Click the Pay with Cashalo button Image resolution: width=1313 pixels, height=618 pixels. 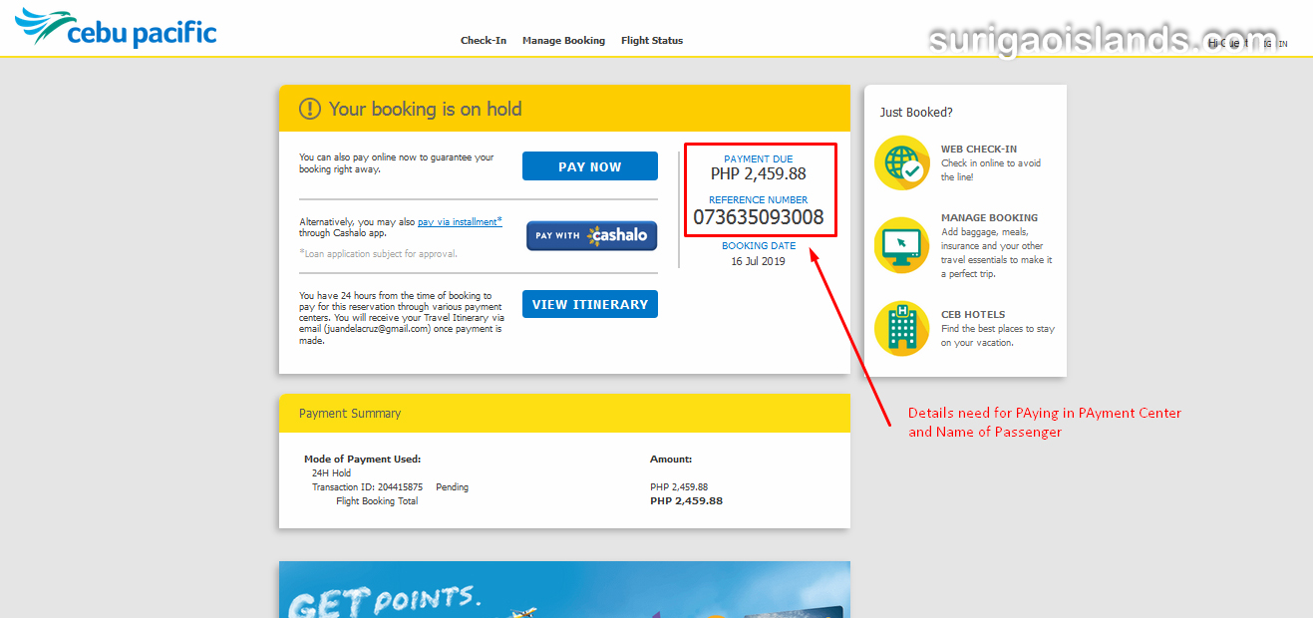pyautogui.click(x=592, y=235)
